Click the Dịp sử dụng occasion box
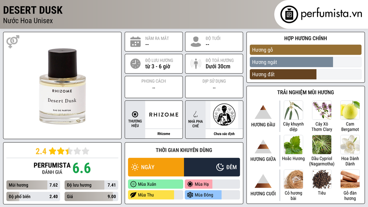Screen dimensions: 368x207 point(214,87)
